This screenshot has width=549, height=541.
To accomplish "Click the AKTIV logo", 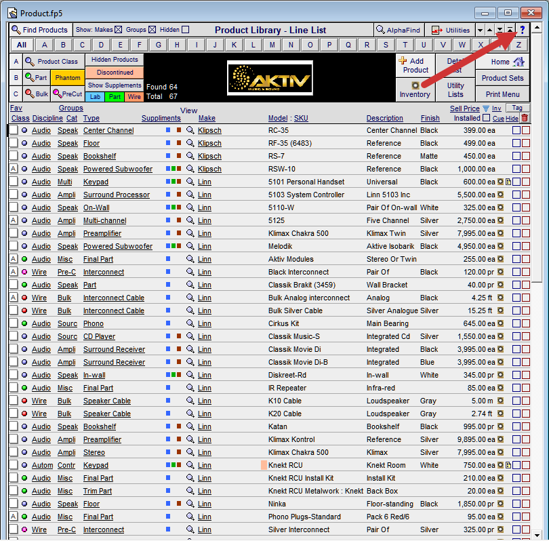I will 270,78.
